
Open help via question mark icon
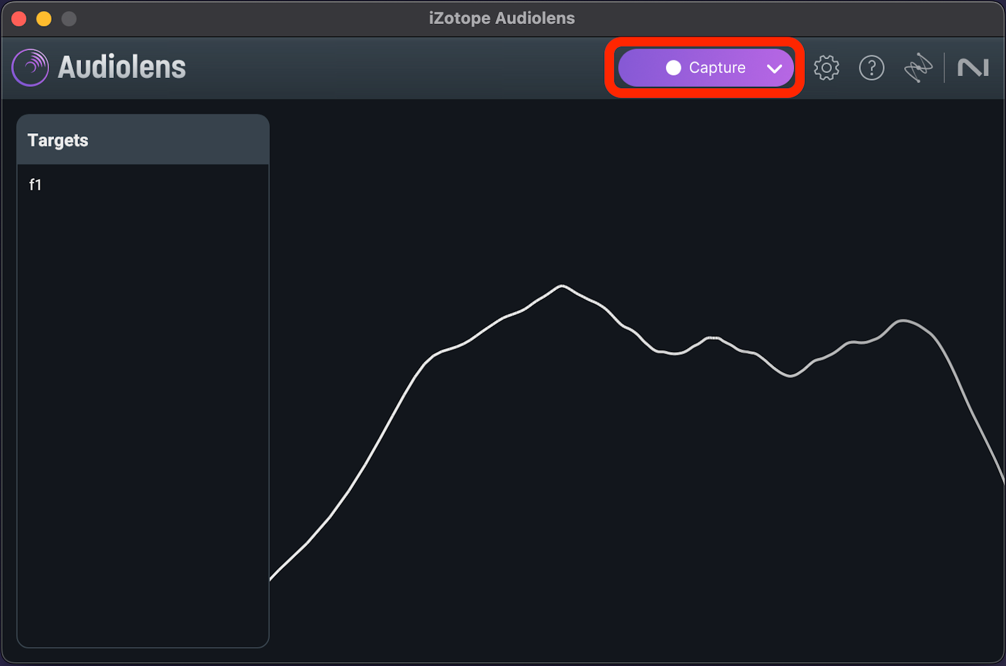pyautogui.click(x=871, y=68)
